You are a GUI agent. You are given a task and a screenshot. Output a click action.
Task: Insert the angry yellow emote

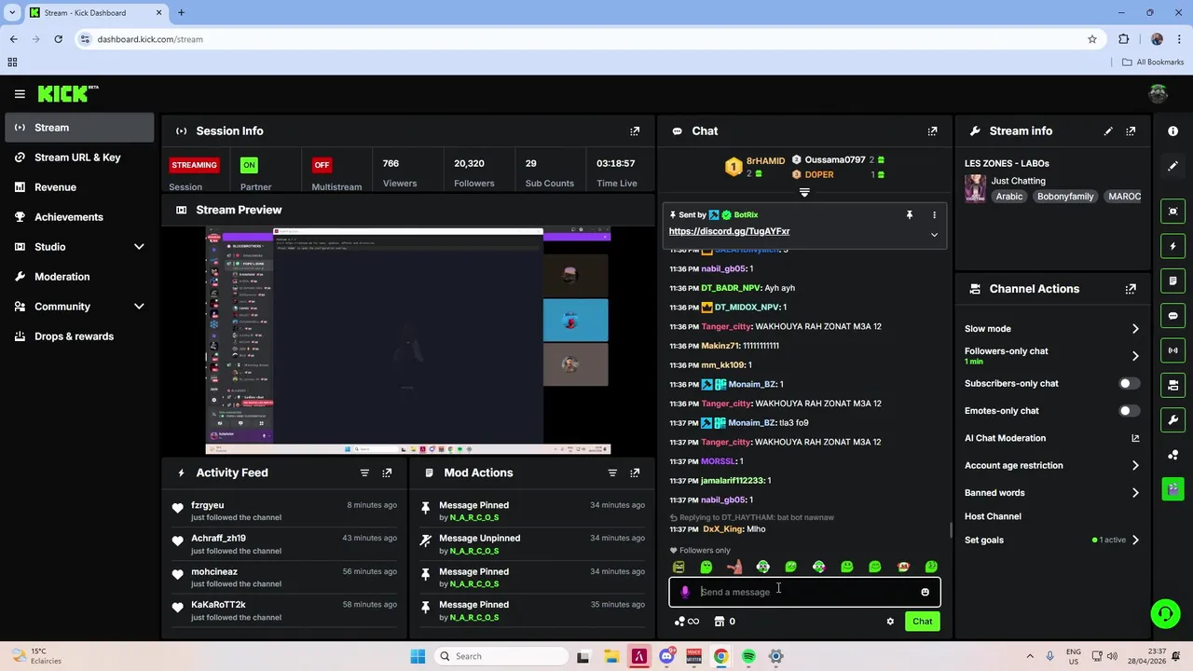click(679, 567)
